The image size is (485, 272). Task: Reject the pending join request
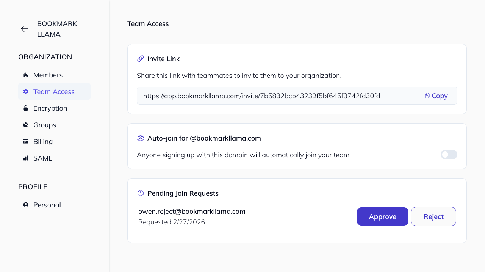pyautogui.click(x=433, y=216)
